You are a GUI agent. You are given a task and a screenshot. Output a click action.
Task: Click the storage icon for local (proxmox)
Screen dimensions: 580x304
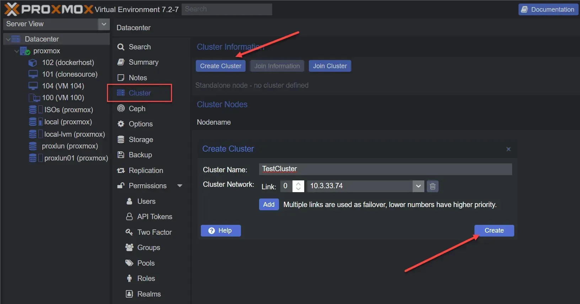33,122
